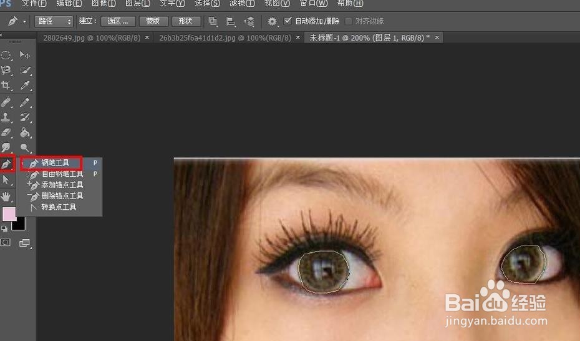Select the History Brush tool
580x341 pixels.
coord(25,117)
